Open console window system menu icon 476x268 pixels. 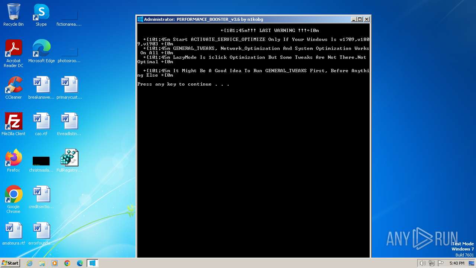coord(140,19)
